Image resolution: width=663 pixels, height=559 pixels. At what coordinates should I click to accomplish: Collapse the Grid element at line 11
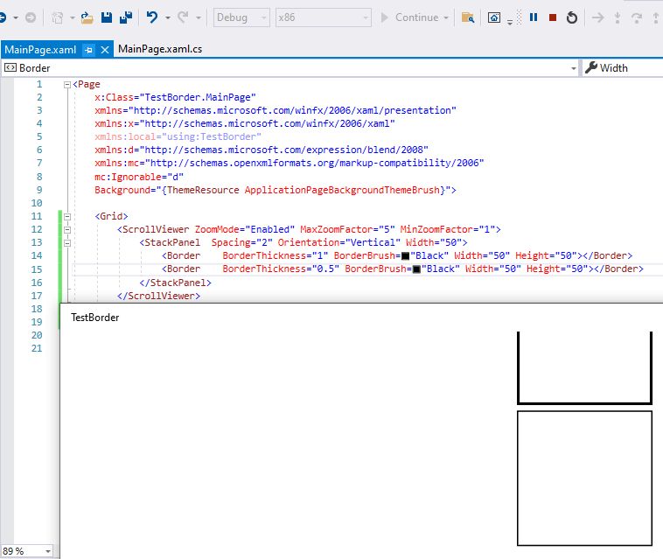pos(67,216)
